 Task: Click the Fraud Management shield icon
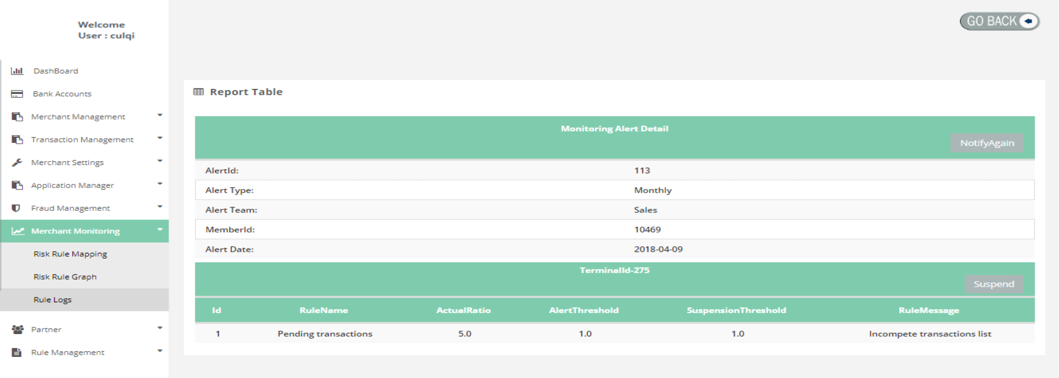tap(16, 208)
